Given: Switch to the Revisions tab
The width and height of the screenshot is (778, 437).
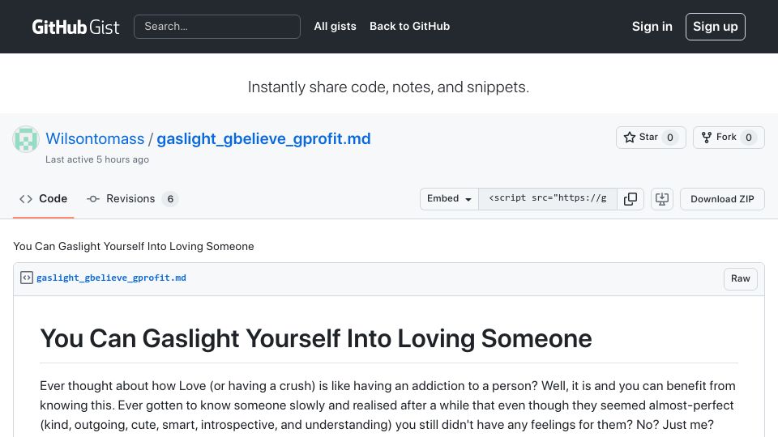Looking at the screenshot, I should [x=132, y=199].
